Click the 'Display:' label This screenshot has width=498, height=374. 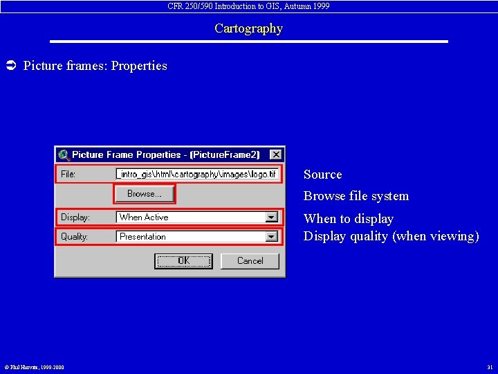pyautogui.click(x=75, y=217)
